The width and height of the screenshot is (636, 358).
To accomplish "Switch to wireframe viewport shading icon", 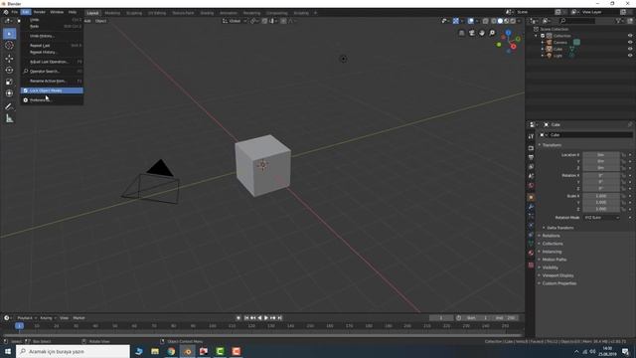I will pos(494,21).
